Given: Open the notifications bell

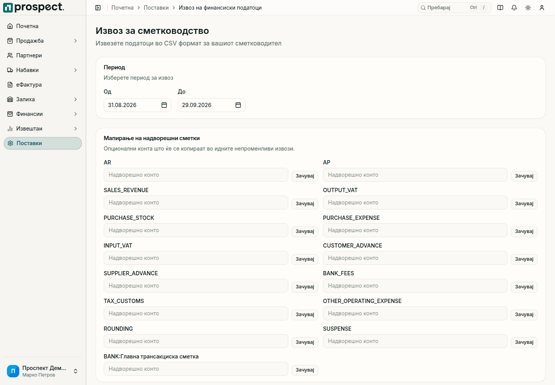Looking at the screenshot, I should (x=514, y=8).
